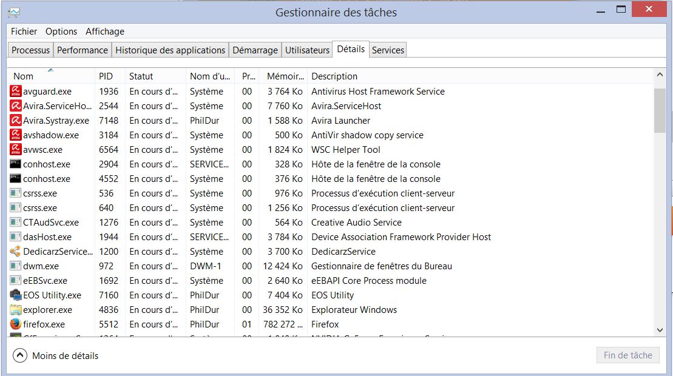
Task: Open the Fichier menu
Action: click(24, 32)
